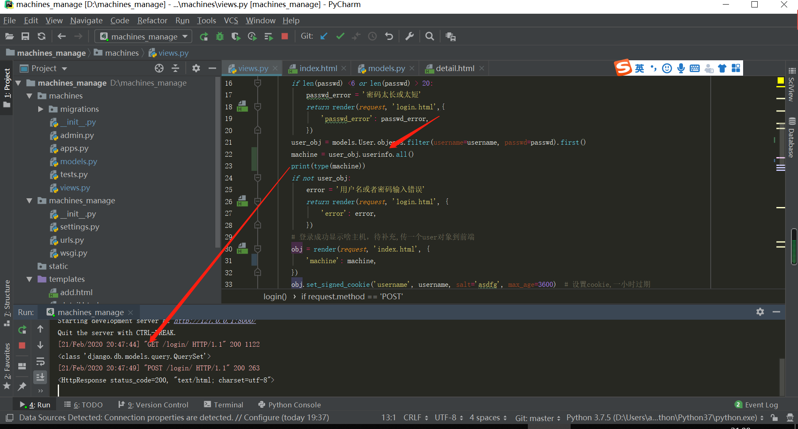Click the yellow inspection status indicator
This screenshot has height=429, width=798.
[781, 81]
